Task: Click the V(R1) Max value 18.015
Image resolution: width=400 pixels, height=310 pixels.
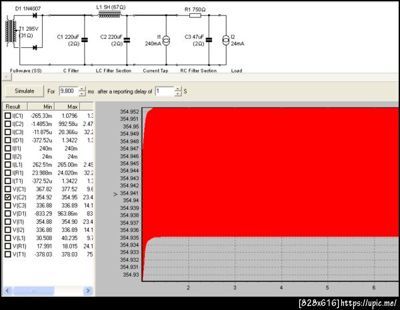Action: tap(69, 246)
